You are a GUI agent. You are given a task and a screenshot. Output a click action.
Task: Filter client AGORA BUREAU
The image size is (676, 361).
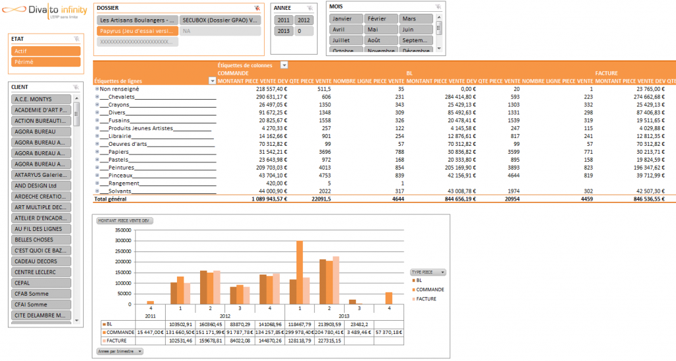(x=42, y=132)
